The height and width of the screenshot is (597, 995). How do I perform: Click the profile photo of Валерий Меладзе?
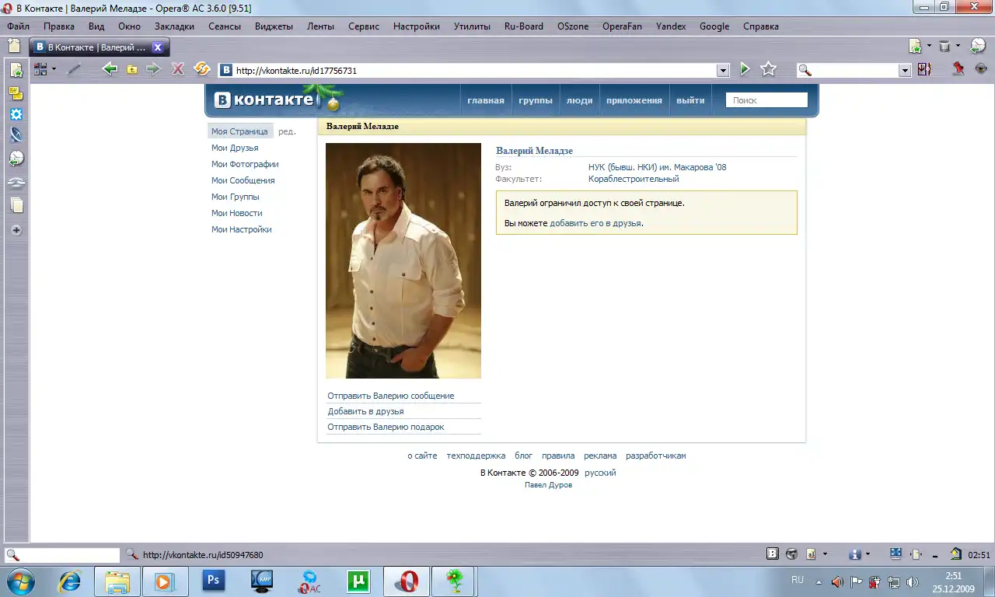(x=403, y=260)
